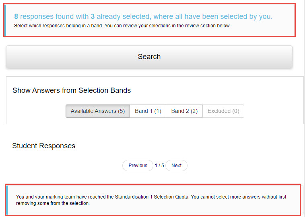This screenshot has height=217, width=305.
Task: Click the blue accent bar on top banner
Action: [5, 20]
